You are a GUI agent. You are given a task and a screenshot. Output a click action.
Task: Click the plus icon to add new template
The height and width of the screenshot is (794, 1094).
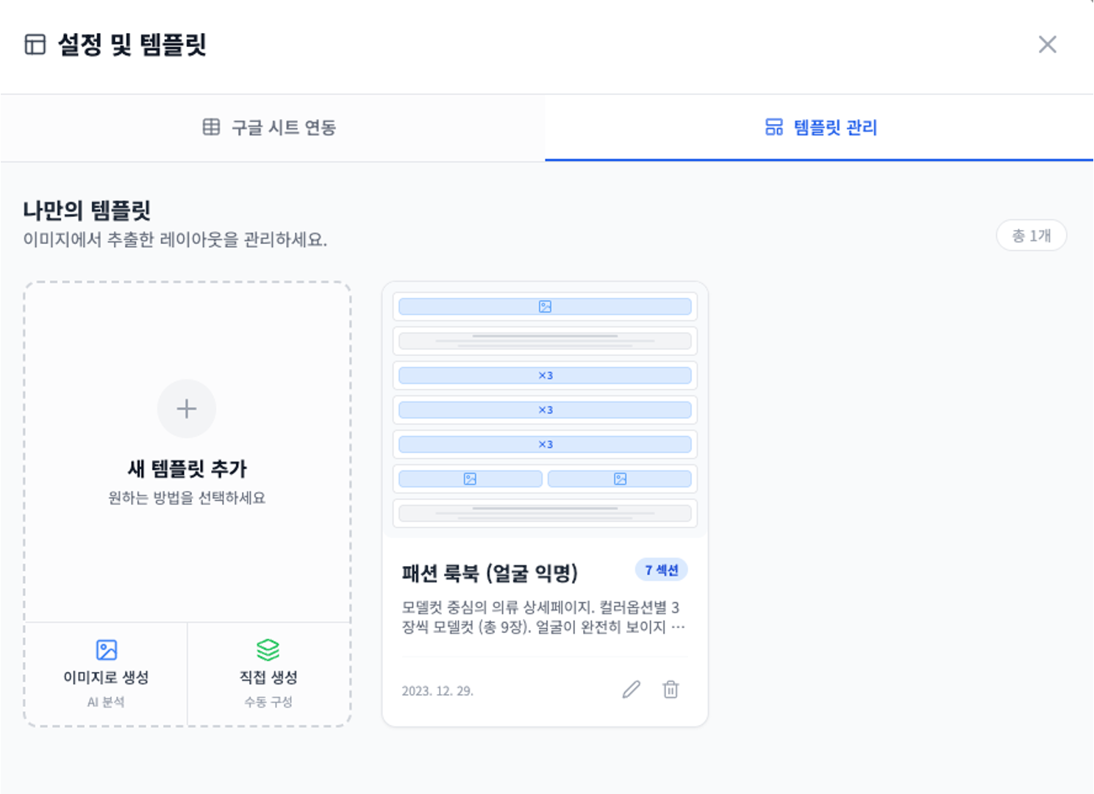coord(187,408)
